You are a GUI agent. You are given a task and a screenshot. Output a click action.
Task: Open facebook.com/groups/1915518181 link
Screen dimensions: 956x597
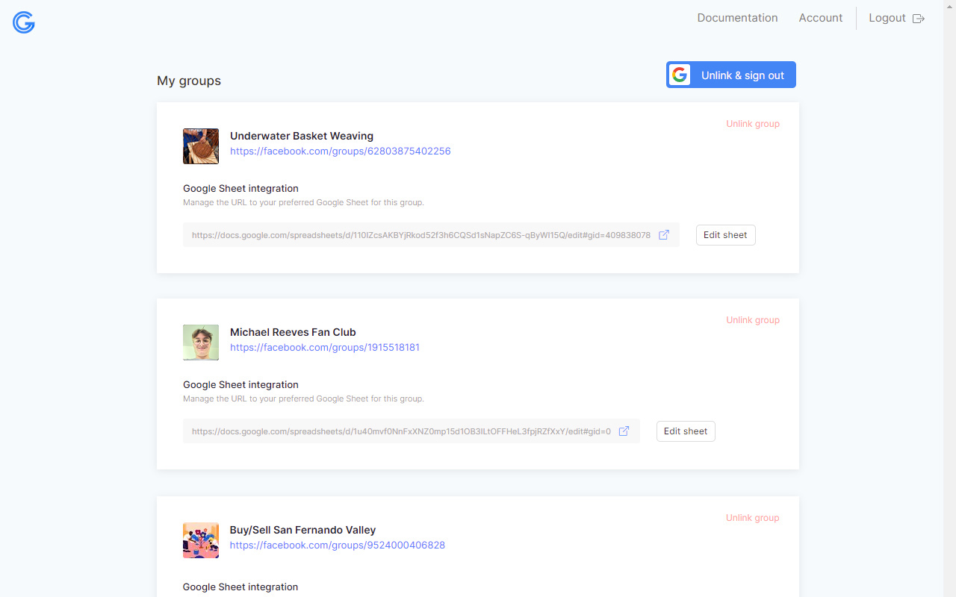pyautogui.click(x=325, y=348)
